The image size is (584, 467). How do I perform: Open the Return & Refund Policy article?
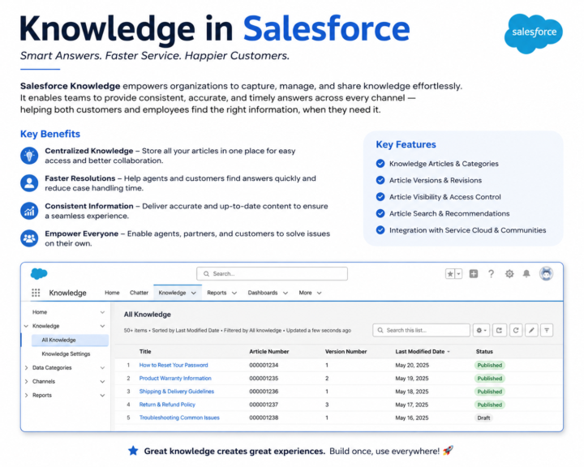coord(167,405)
